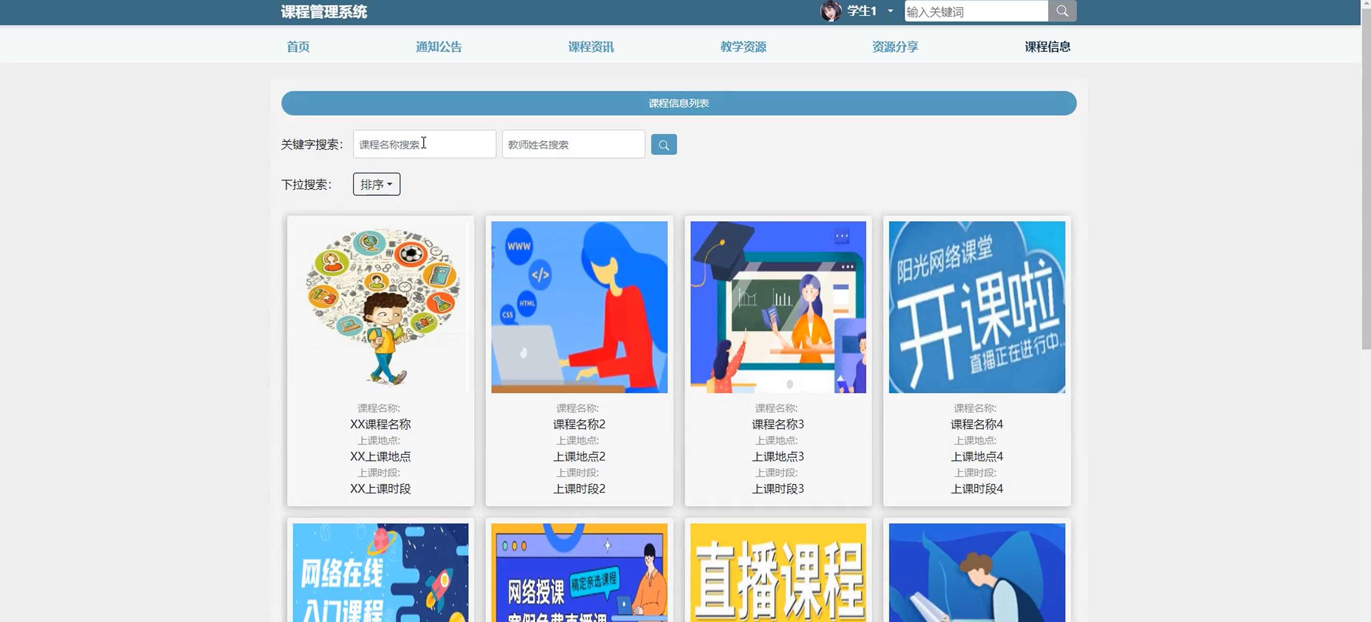Switch to 教学资源 page
This screenshot has width=1371, height=622.
click(743, 47)
